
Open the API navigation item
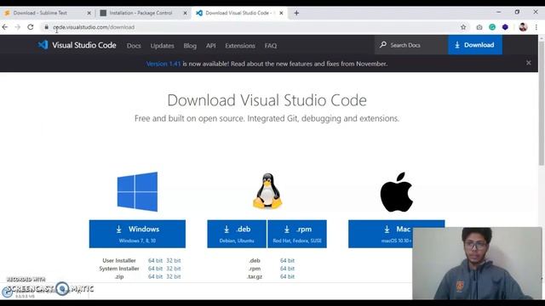coord(210,45)
